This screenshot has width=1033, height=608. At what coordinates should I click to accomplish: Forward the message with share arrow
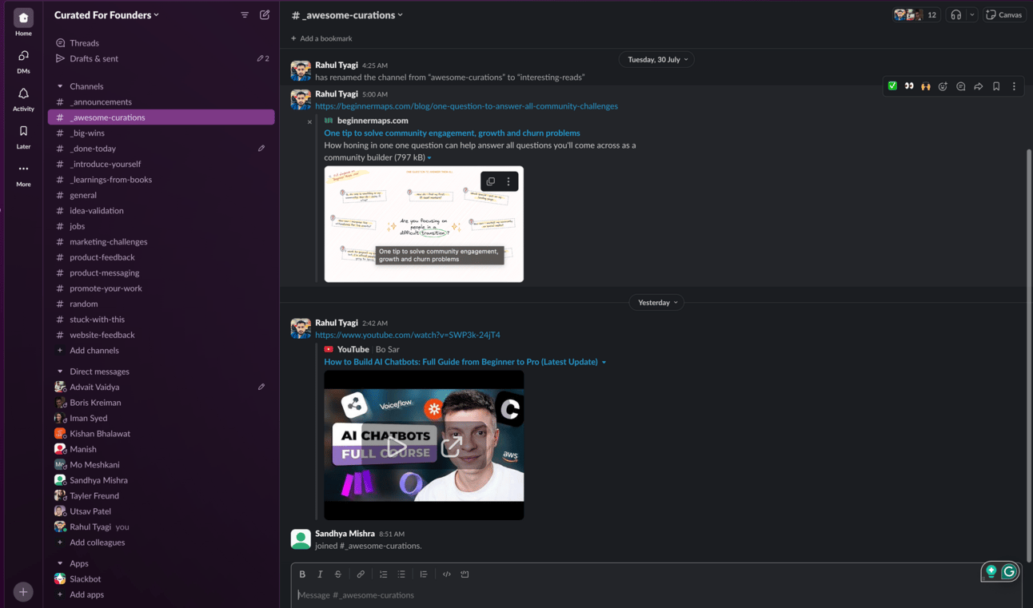tap(979, 86)
